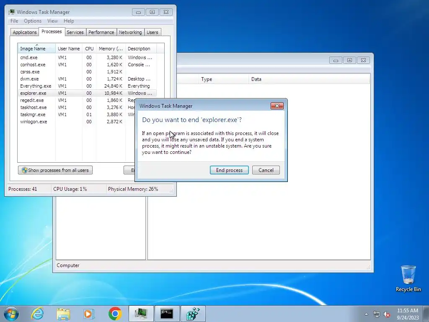The width and height of the screenshot is (429, 322).
Task: Select the cmd.exe process row
Action: pyautogui.click(x=87, y=57)
